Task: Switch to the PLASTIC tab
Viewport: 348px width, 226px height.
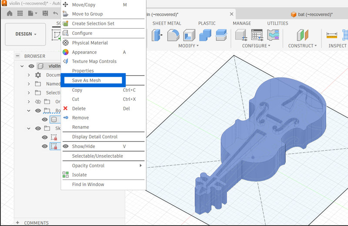Action: click(x=207, y=23)
